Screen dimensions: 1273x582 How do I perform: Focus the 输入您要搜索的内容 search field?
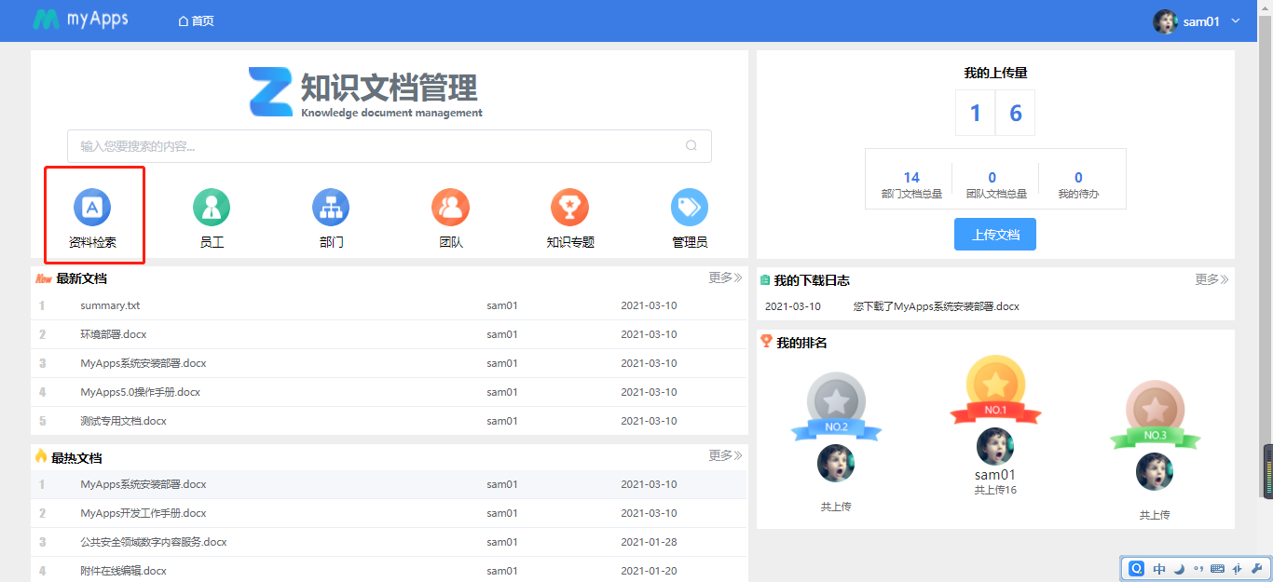(390, 146)
